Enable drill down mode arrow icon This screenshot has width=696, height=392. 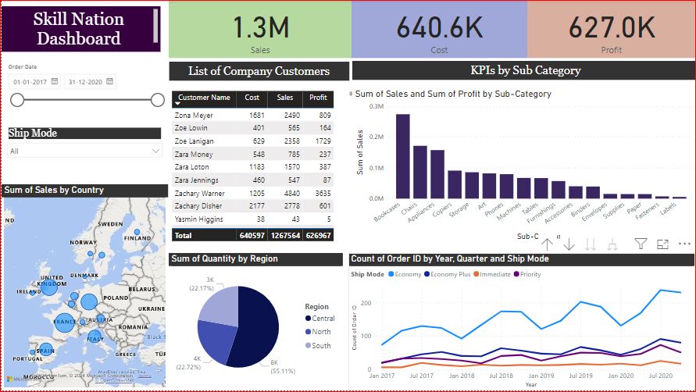click(569, 244)
